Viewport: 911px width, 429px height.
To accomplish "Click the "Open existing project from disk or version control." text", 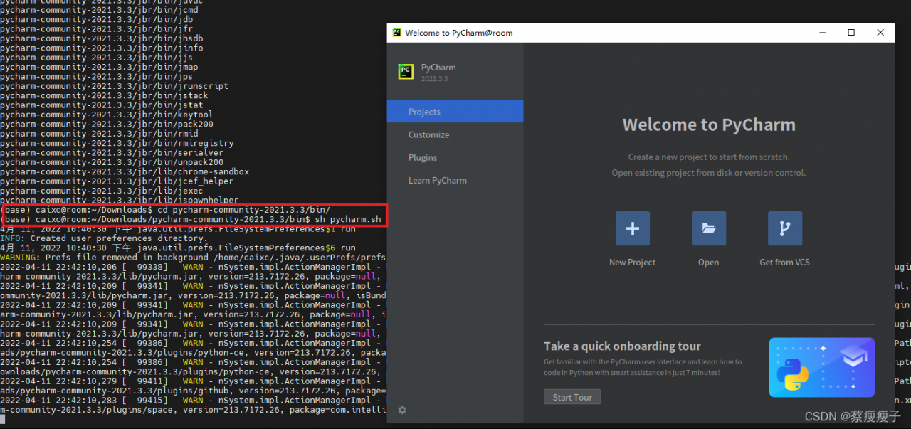I will tap(709, 173).
